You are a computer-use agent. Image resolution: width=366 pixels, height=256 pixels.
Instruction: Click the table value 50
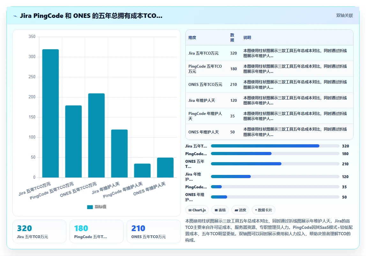(232, 132)
